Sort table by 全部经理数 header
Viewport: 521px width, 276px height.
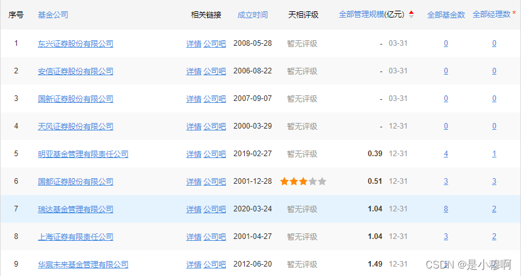coord(491,14)
